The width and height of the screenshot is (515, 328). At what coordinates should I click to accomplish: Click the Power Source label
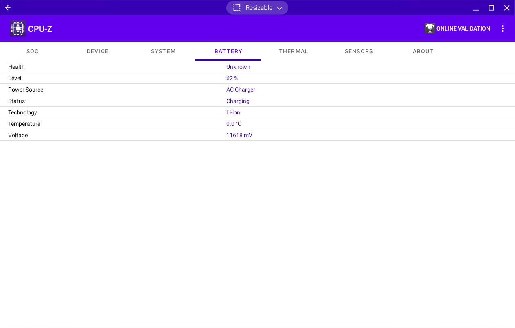tap(26, 90)
